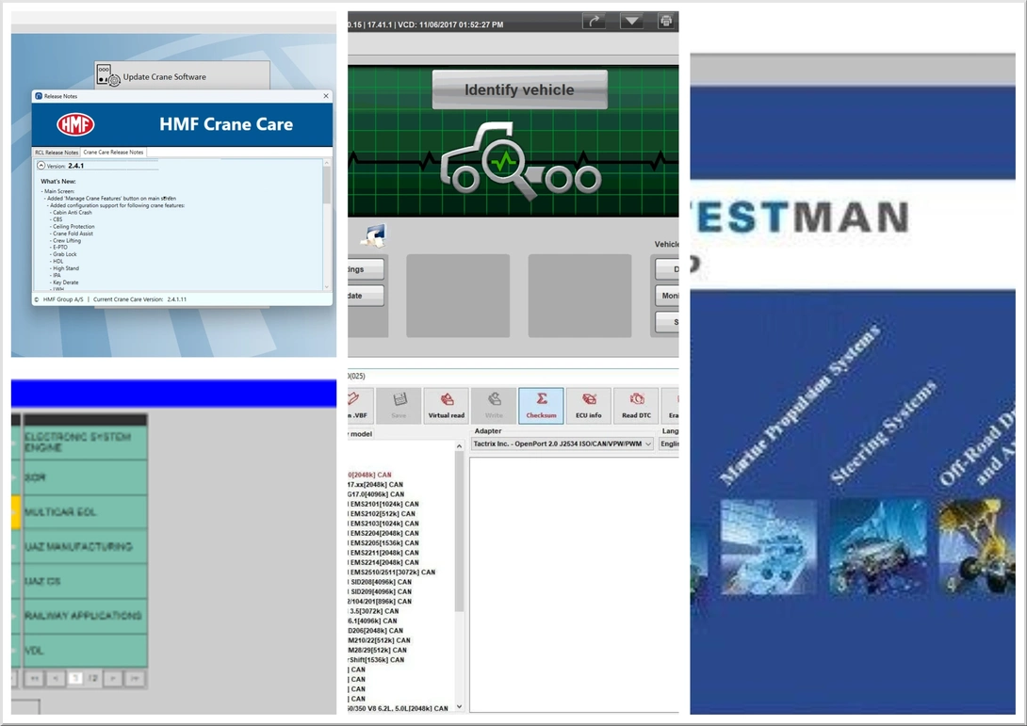Select the ELECTRONIC SYSTEM ENGINE row

[85, 443]
